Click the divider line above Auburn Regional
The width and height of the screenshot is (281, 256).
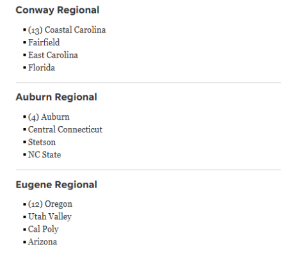pyautogui.click(x=149, y=83)
